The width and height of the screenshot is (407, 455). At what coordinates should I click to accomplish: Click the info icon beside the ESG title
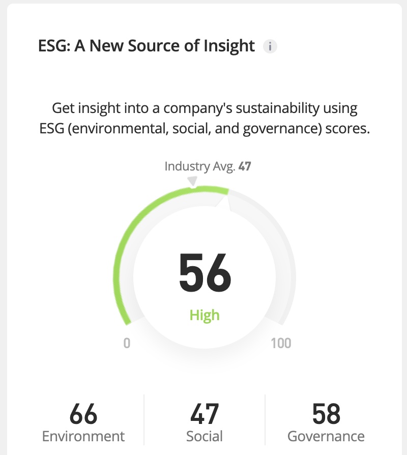pos(270,47)
